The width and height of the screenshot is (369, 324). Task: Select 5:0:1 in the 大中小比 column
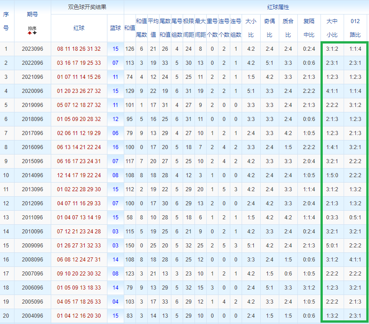332,246
